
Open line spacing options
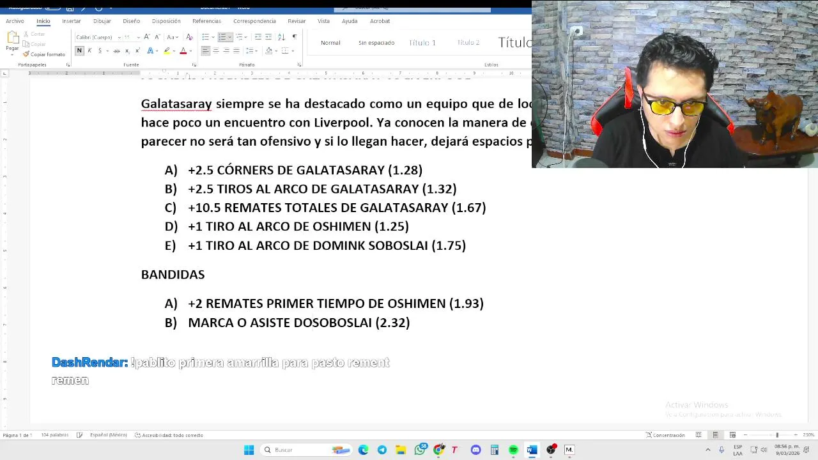(x=251, y=50)
